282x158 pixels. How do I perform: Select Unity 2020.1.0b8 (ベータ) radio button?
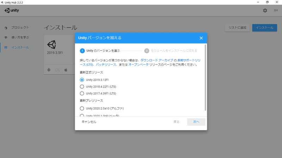(82, 116)
